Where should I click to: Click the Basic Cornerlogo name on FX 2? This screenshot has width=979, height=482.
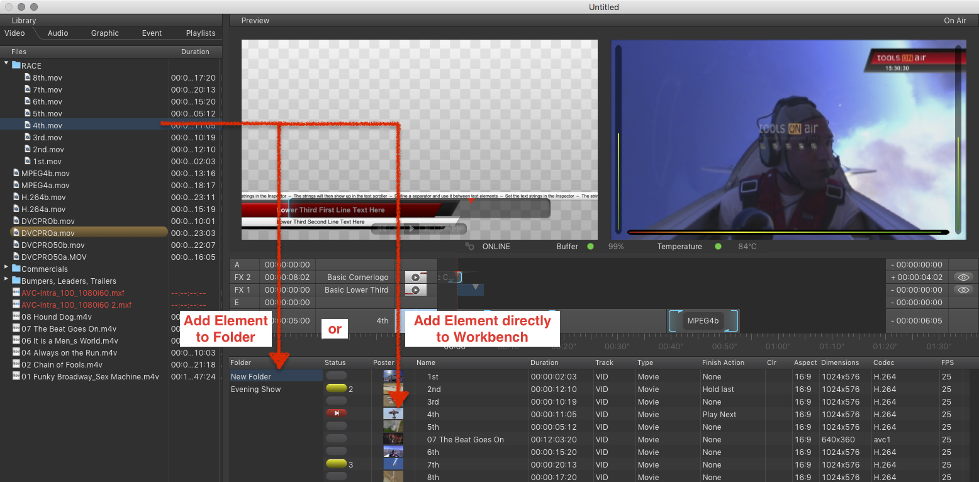pyautogui.click(x=358, y=277)
